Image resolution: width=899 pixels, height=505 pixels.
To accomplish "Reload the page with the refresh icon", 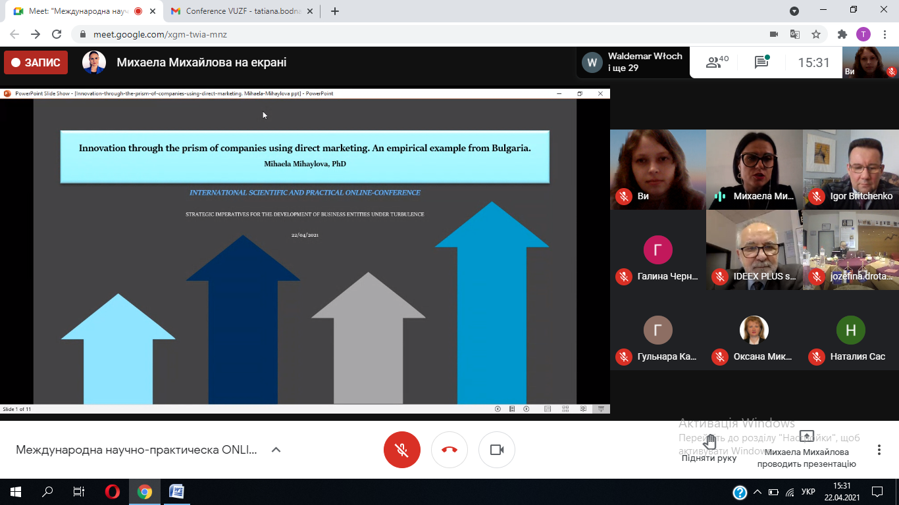I will click(x=57, y=34).
